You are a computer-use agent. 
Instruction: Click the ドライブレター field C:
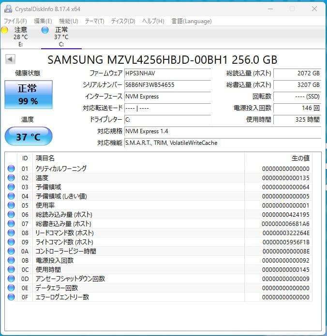167,120
